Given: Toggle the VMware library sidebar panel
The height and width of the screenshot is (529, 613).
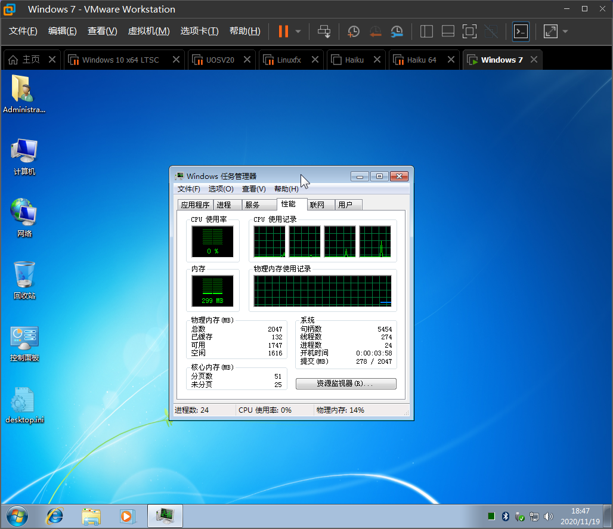Looking at the screenshot, I should (x=426, y=31).
